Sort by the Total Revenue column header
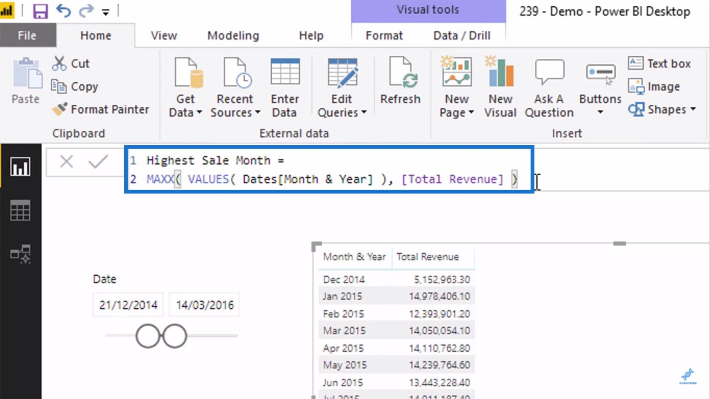This screenshot has width=710, height=399. (x=428, y=257)
